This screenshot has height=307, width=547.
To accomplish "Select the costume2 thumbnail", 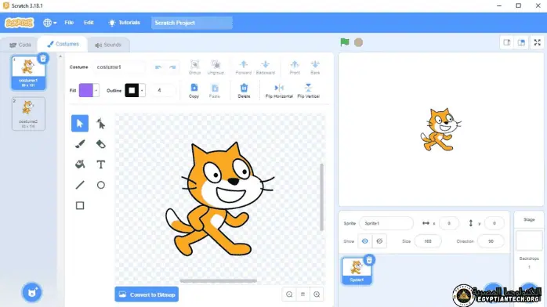I will point(28,114).
